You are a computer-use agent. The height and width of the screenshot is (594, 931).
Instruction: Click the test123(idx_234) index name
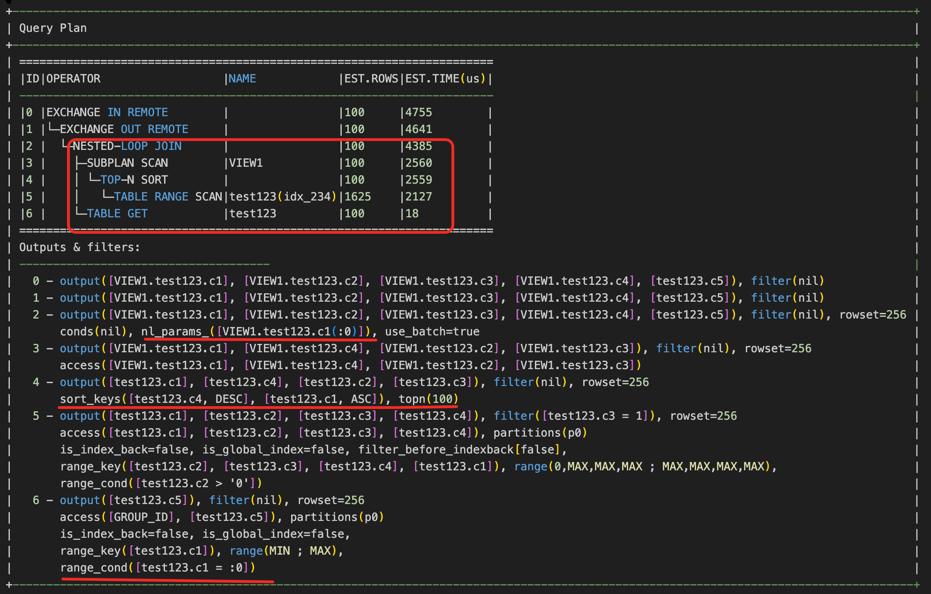(283, 197)
